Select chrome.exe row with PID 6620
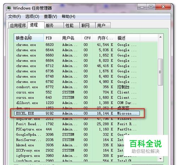 click(x=77, y=45)
